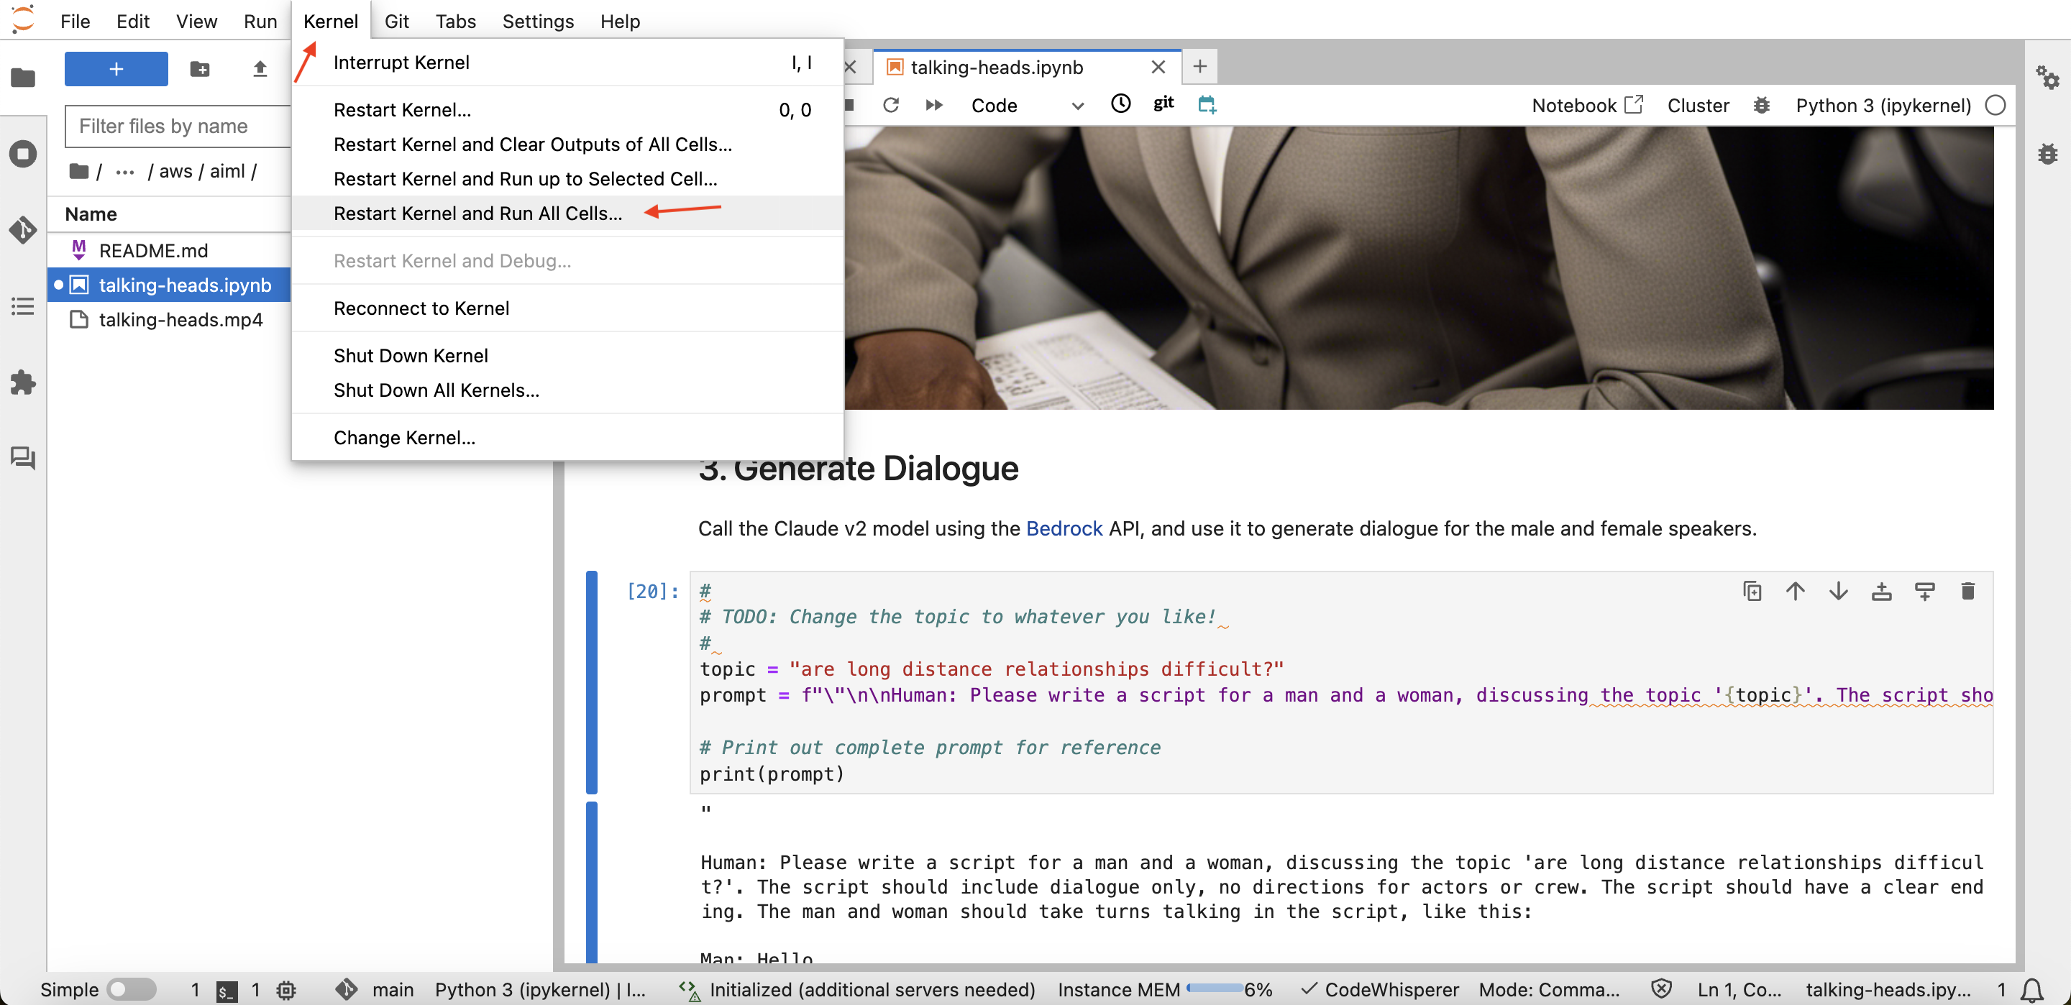Click Python 3 (ipykernel) kernel selector
Viewport: 2071px width, 1005px height.
tap(1882, 106)
